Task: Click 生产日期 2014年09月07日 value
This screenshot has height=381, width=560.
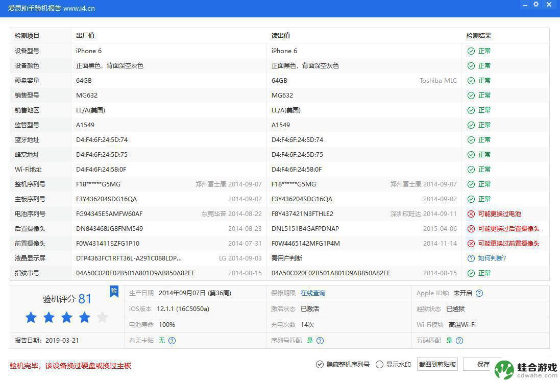Action: (x=195, y=293)
